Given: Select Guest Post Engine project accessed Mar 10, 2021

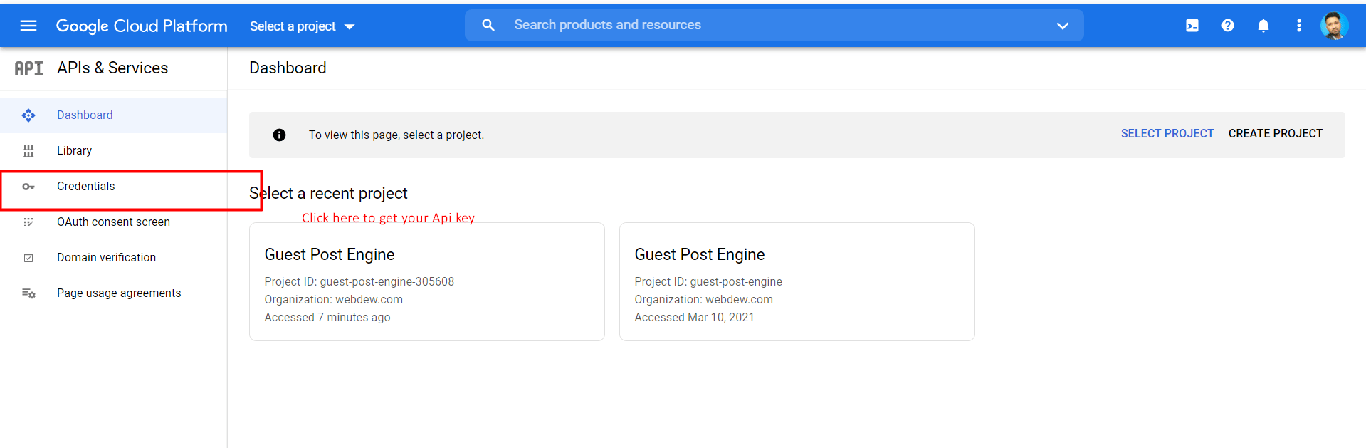Looking at the screenshot, I should pyautogui.click(x=797, y=282).
